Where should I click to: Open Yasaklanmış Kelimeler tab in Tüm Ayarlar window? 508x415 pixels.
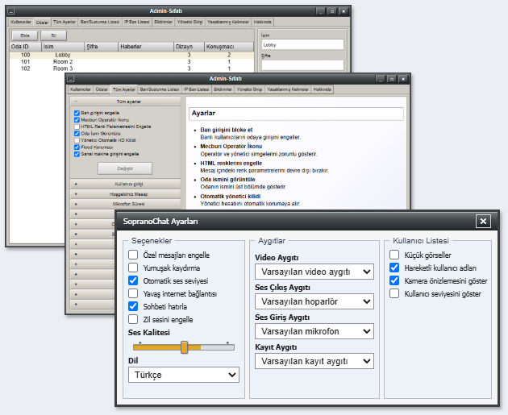coord(288,89)
